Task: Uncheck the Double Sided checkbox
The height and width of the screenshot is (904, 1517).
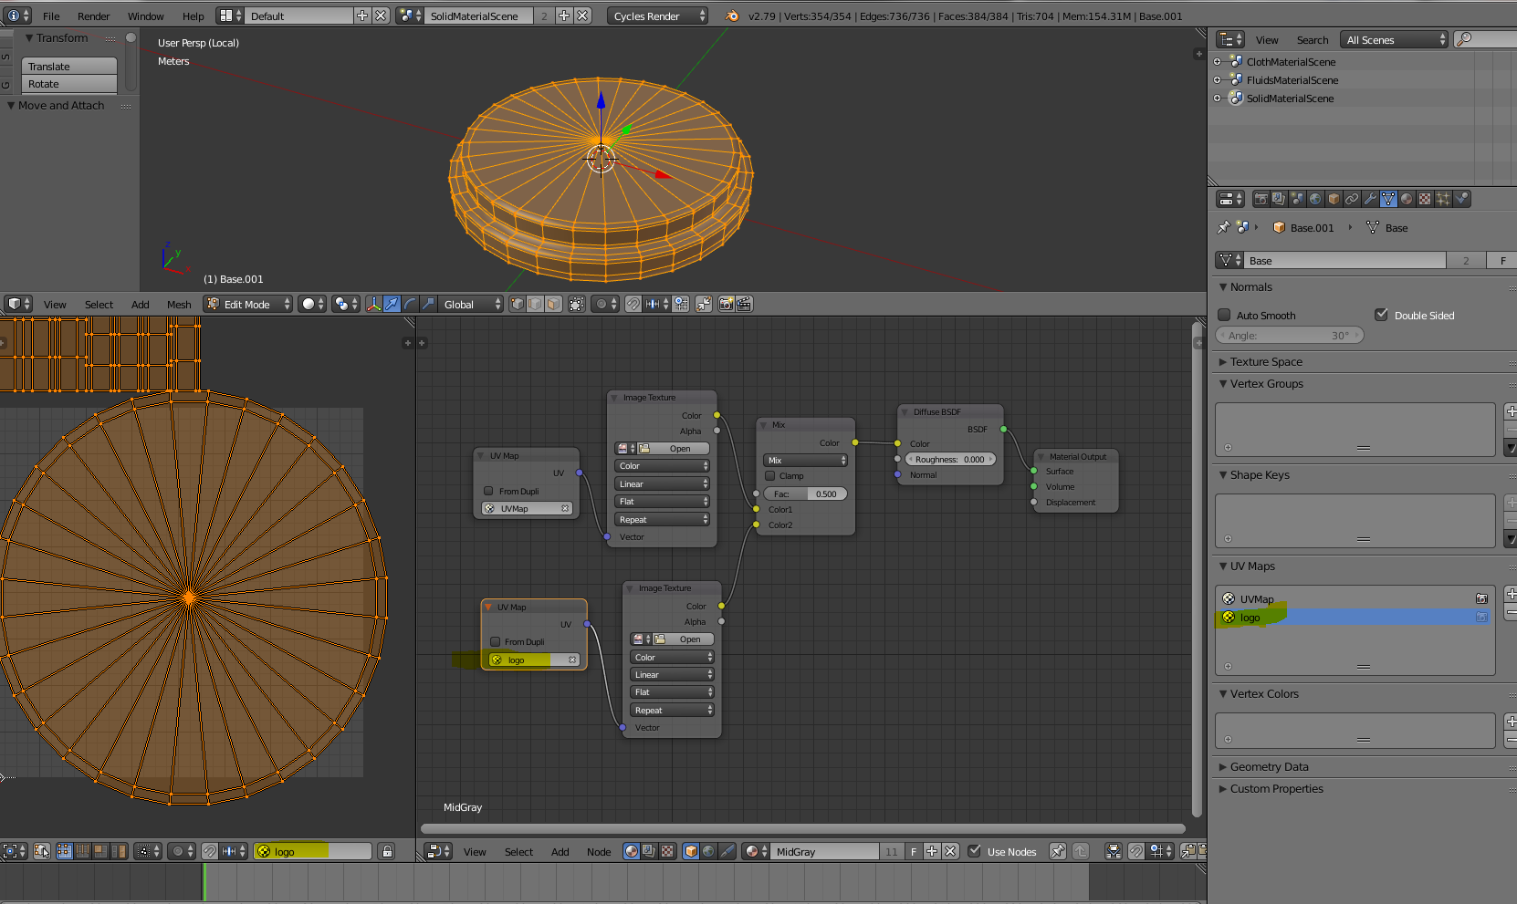Action: coord(1382,315)
